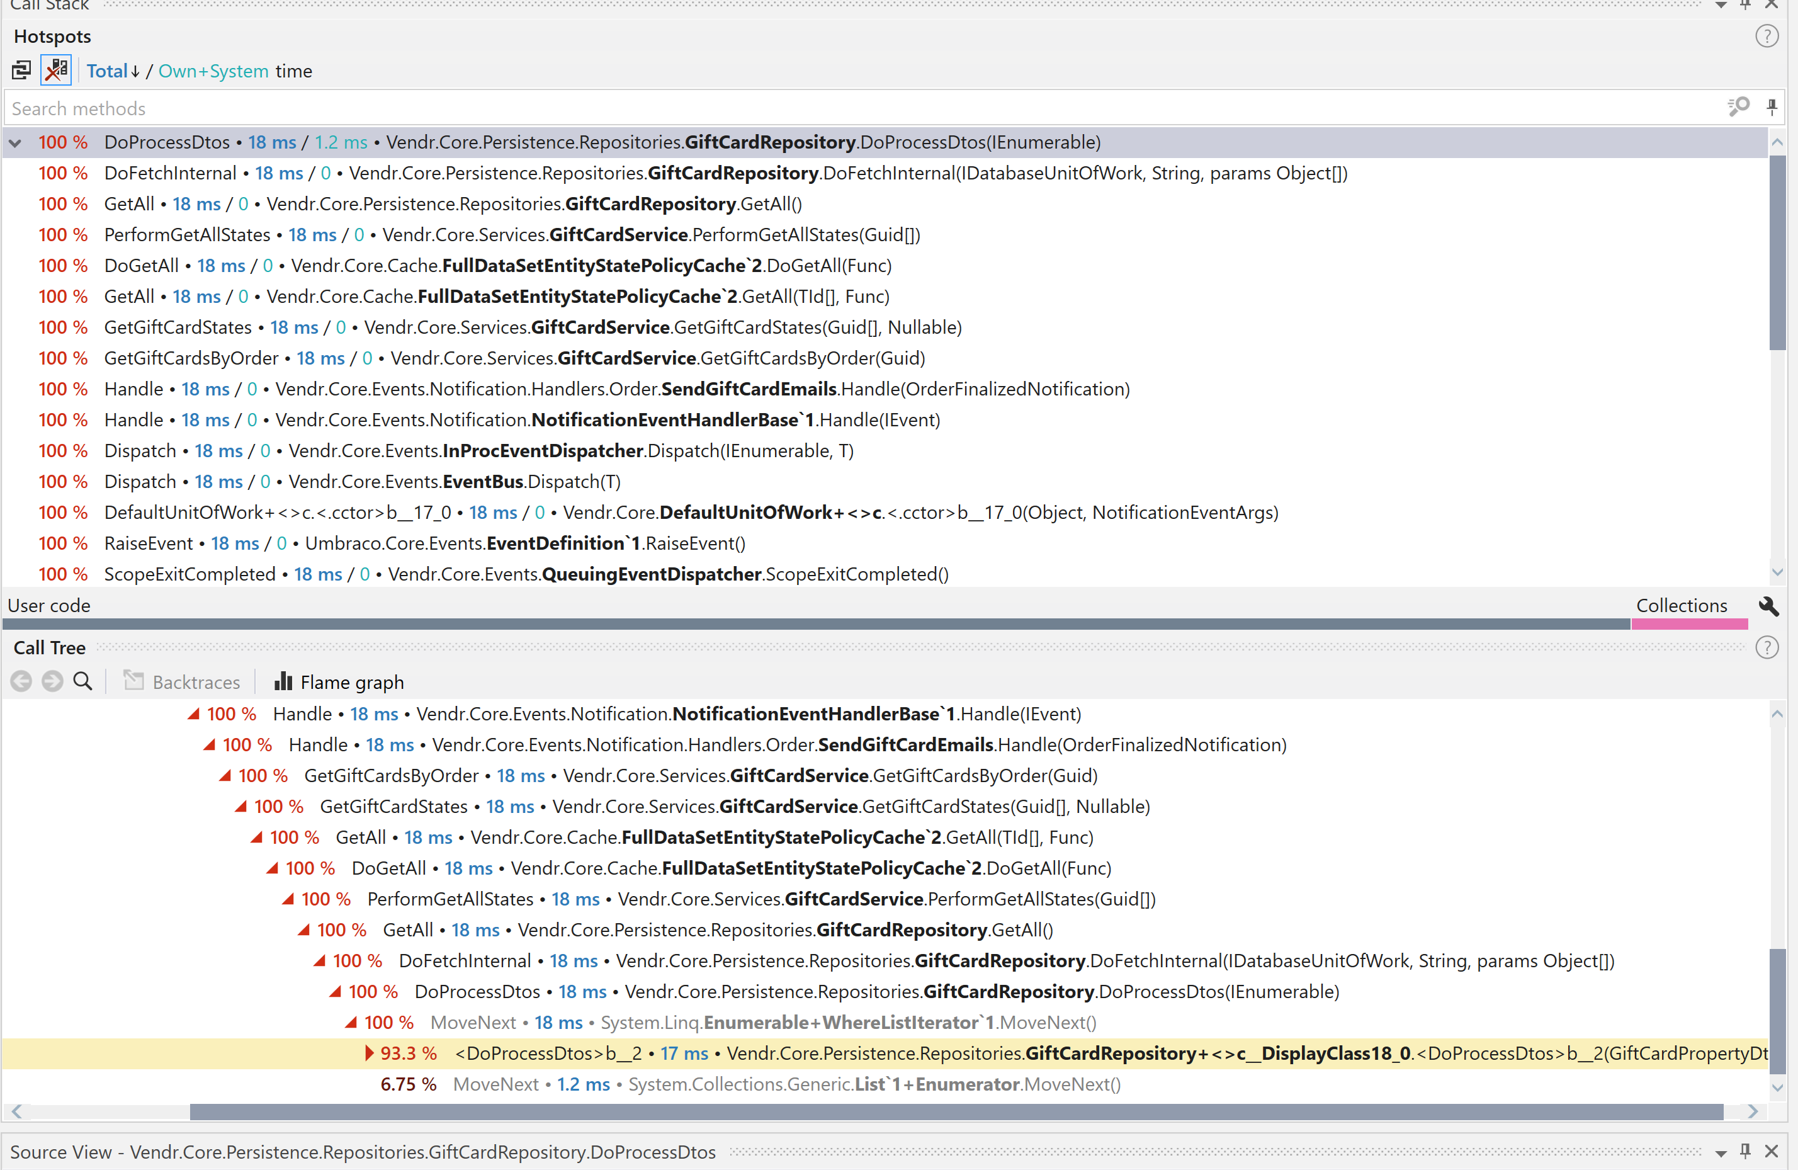This screenshot has height=1170, width=1798.
Task: Open Backtraces view
Action: [x=181, y=682]
